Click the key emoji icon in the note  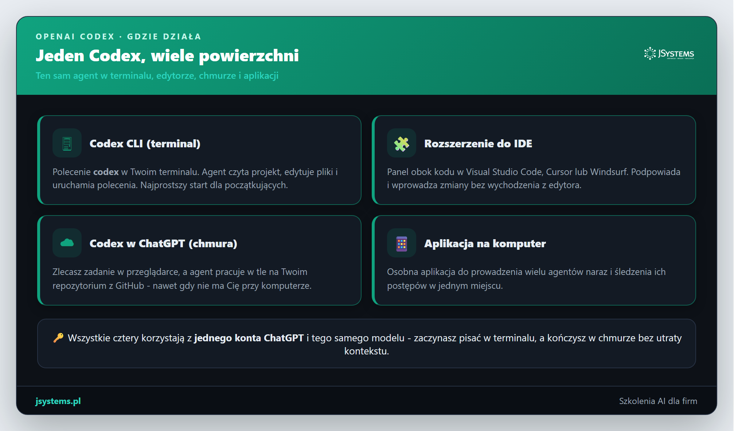58,338
